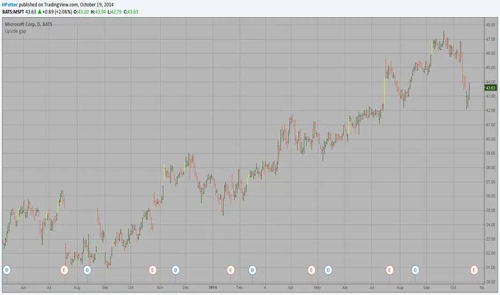The image size is (500, 295).
Task: Click earnings marker between Jul and Aug 2014
Action: (x=389, y=269)
